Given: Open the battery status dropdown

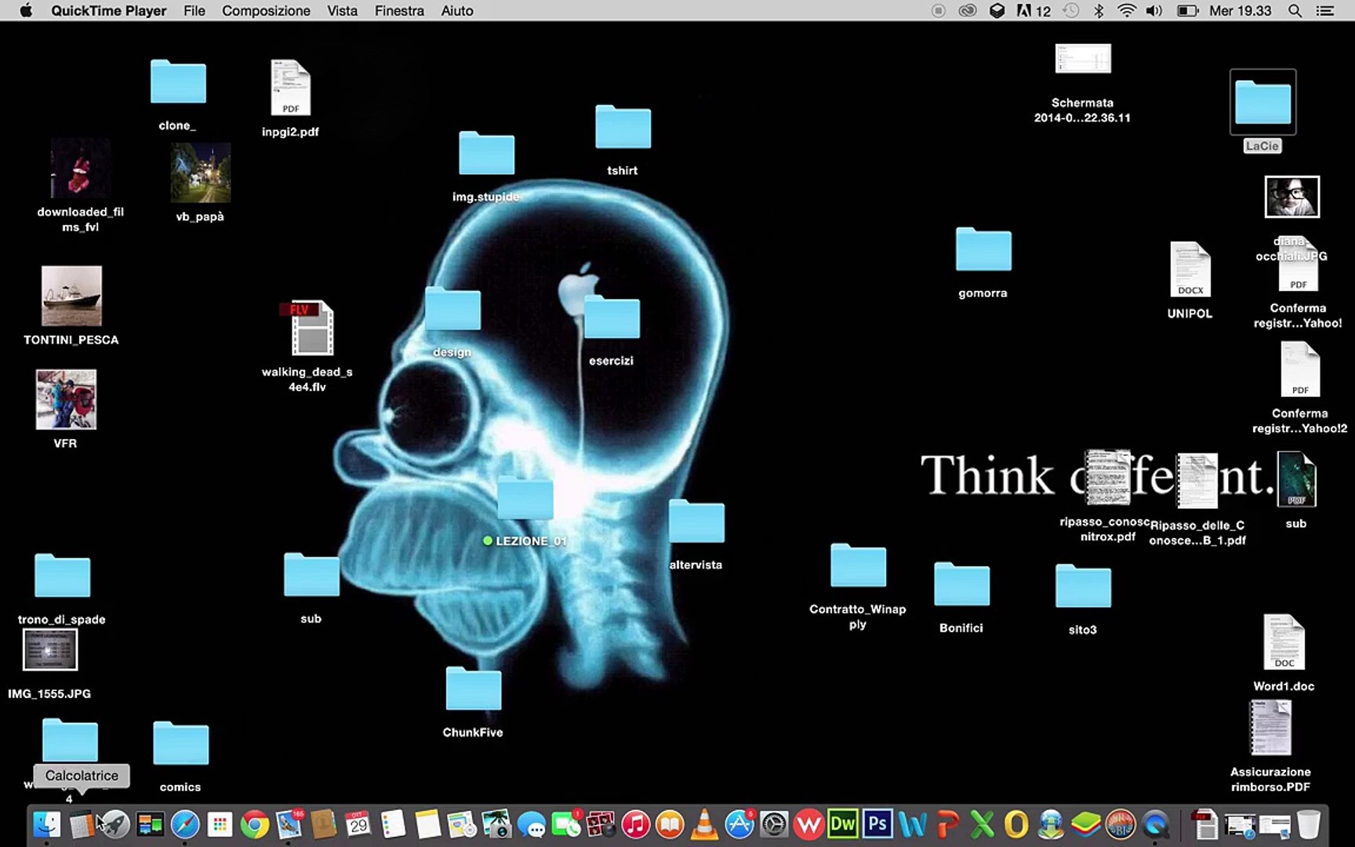Looking at the screenshot, I should coord(1187,11).
